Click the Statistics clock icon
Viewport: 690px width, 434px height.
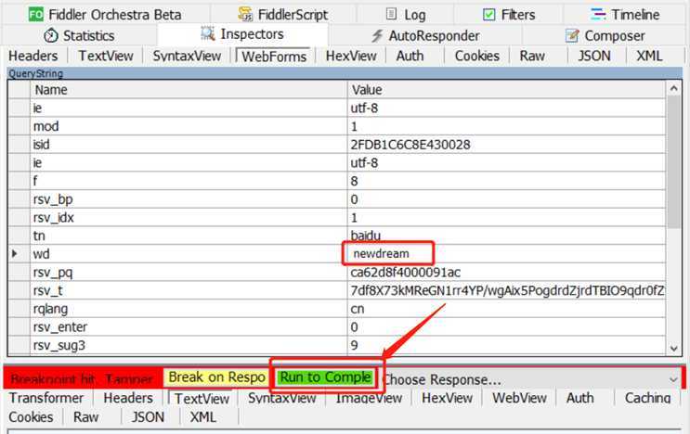pos(51,35)
